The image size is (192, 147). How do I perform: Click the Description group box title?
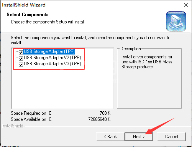[x=131, y=49]
